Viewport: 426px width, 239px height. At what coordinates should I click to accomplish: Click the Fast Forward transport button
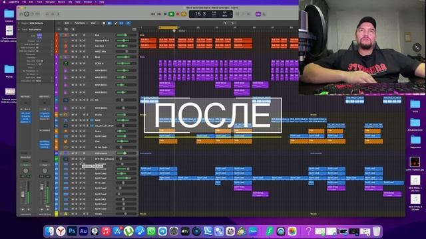[x=159, y=14]
